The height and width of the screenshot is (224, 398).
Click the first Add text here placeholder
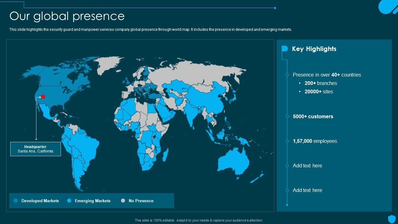click(x=307, y=166)
